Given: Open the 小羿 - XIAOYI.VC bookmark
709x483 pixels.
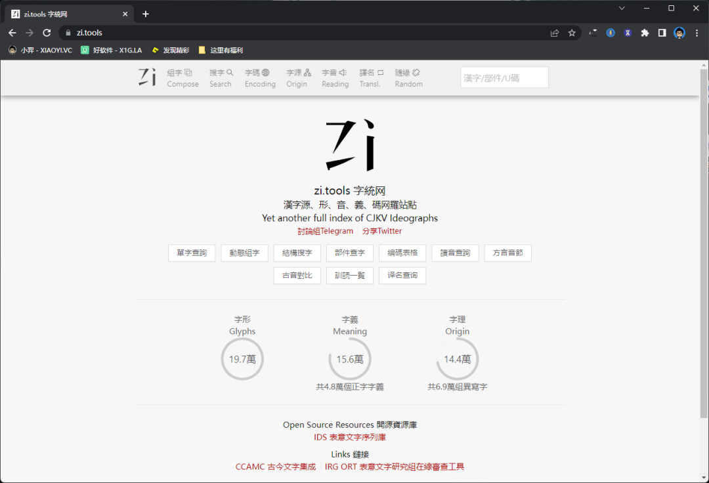Looking at the screenshot, I should click(40, 50).
